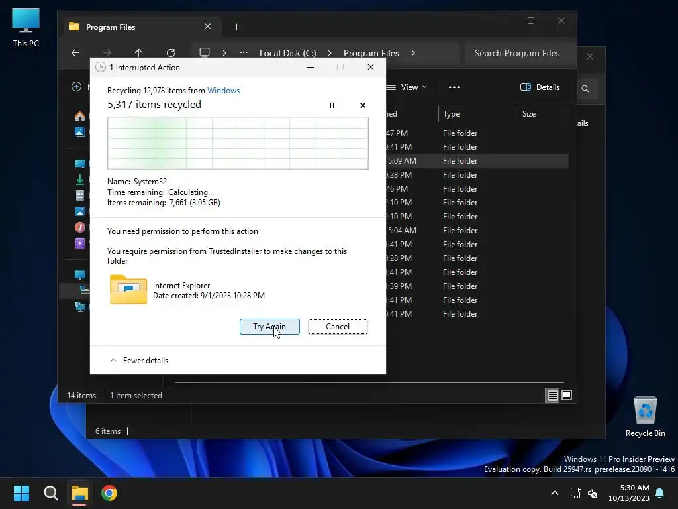This screenshot has height=509, width=678.
Task: Sort by the Type column header
Action: coord(478,114)
